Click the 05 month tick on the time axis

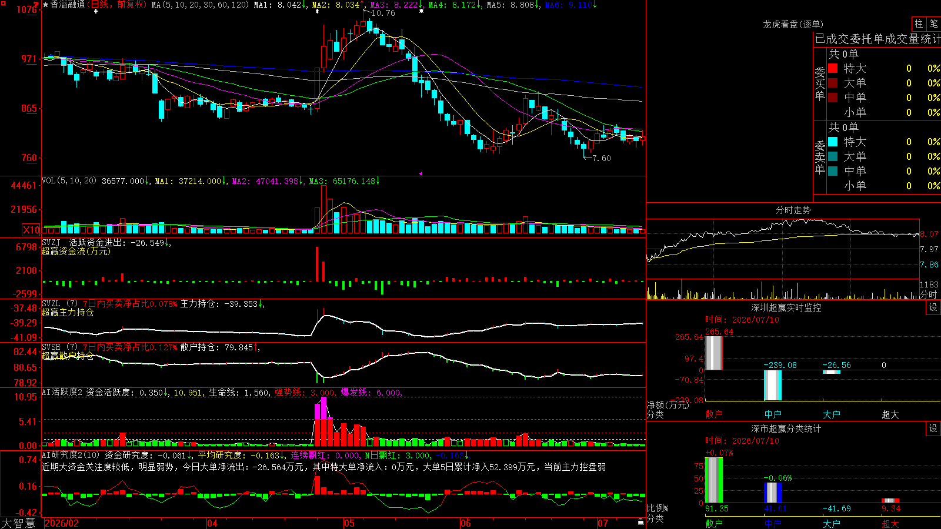pos(349,523)
